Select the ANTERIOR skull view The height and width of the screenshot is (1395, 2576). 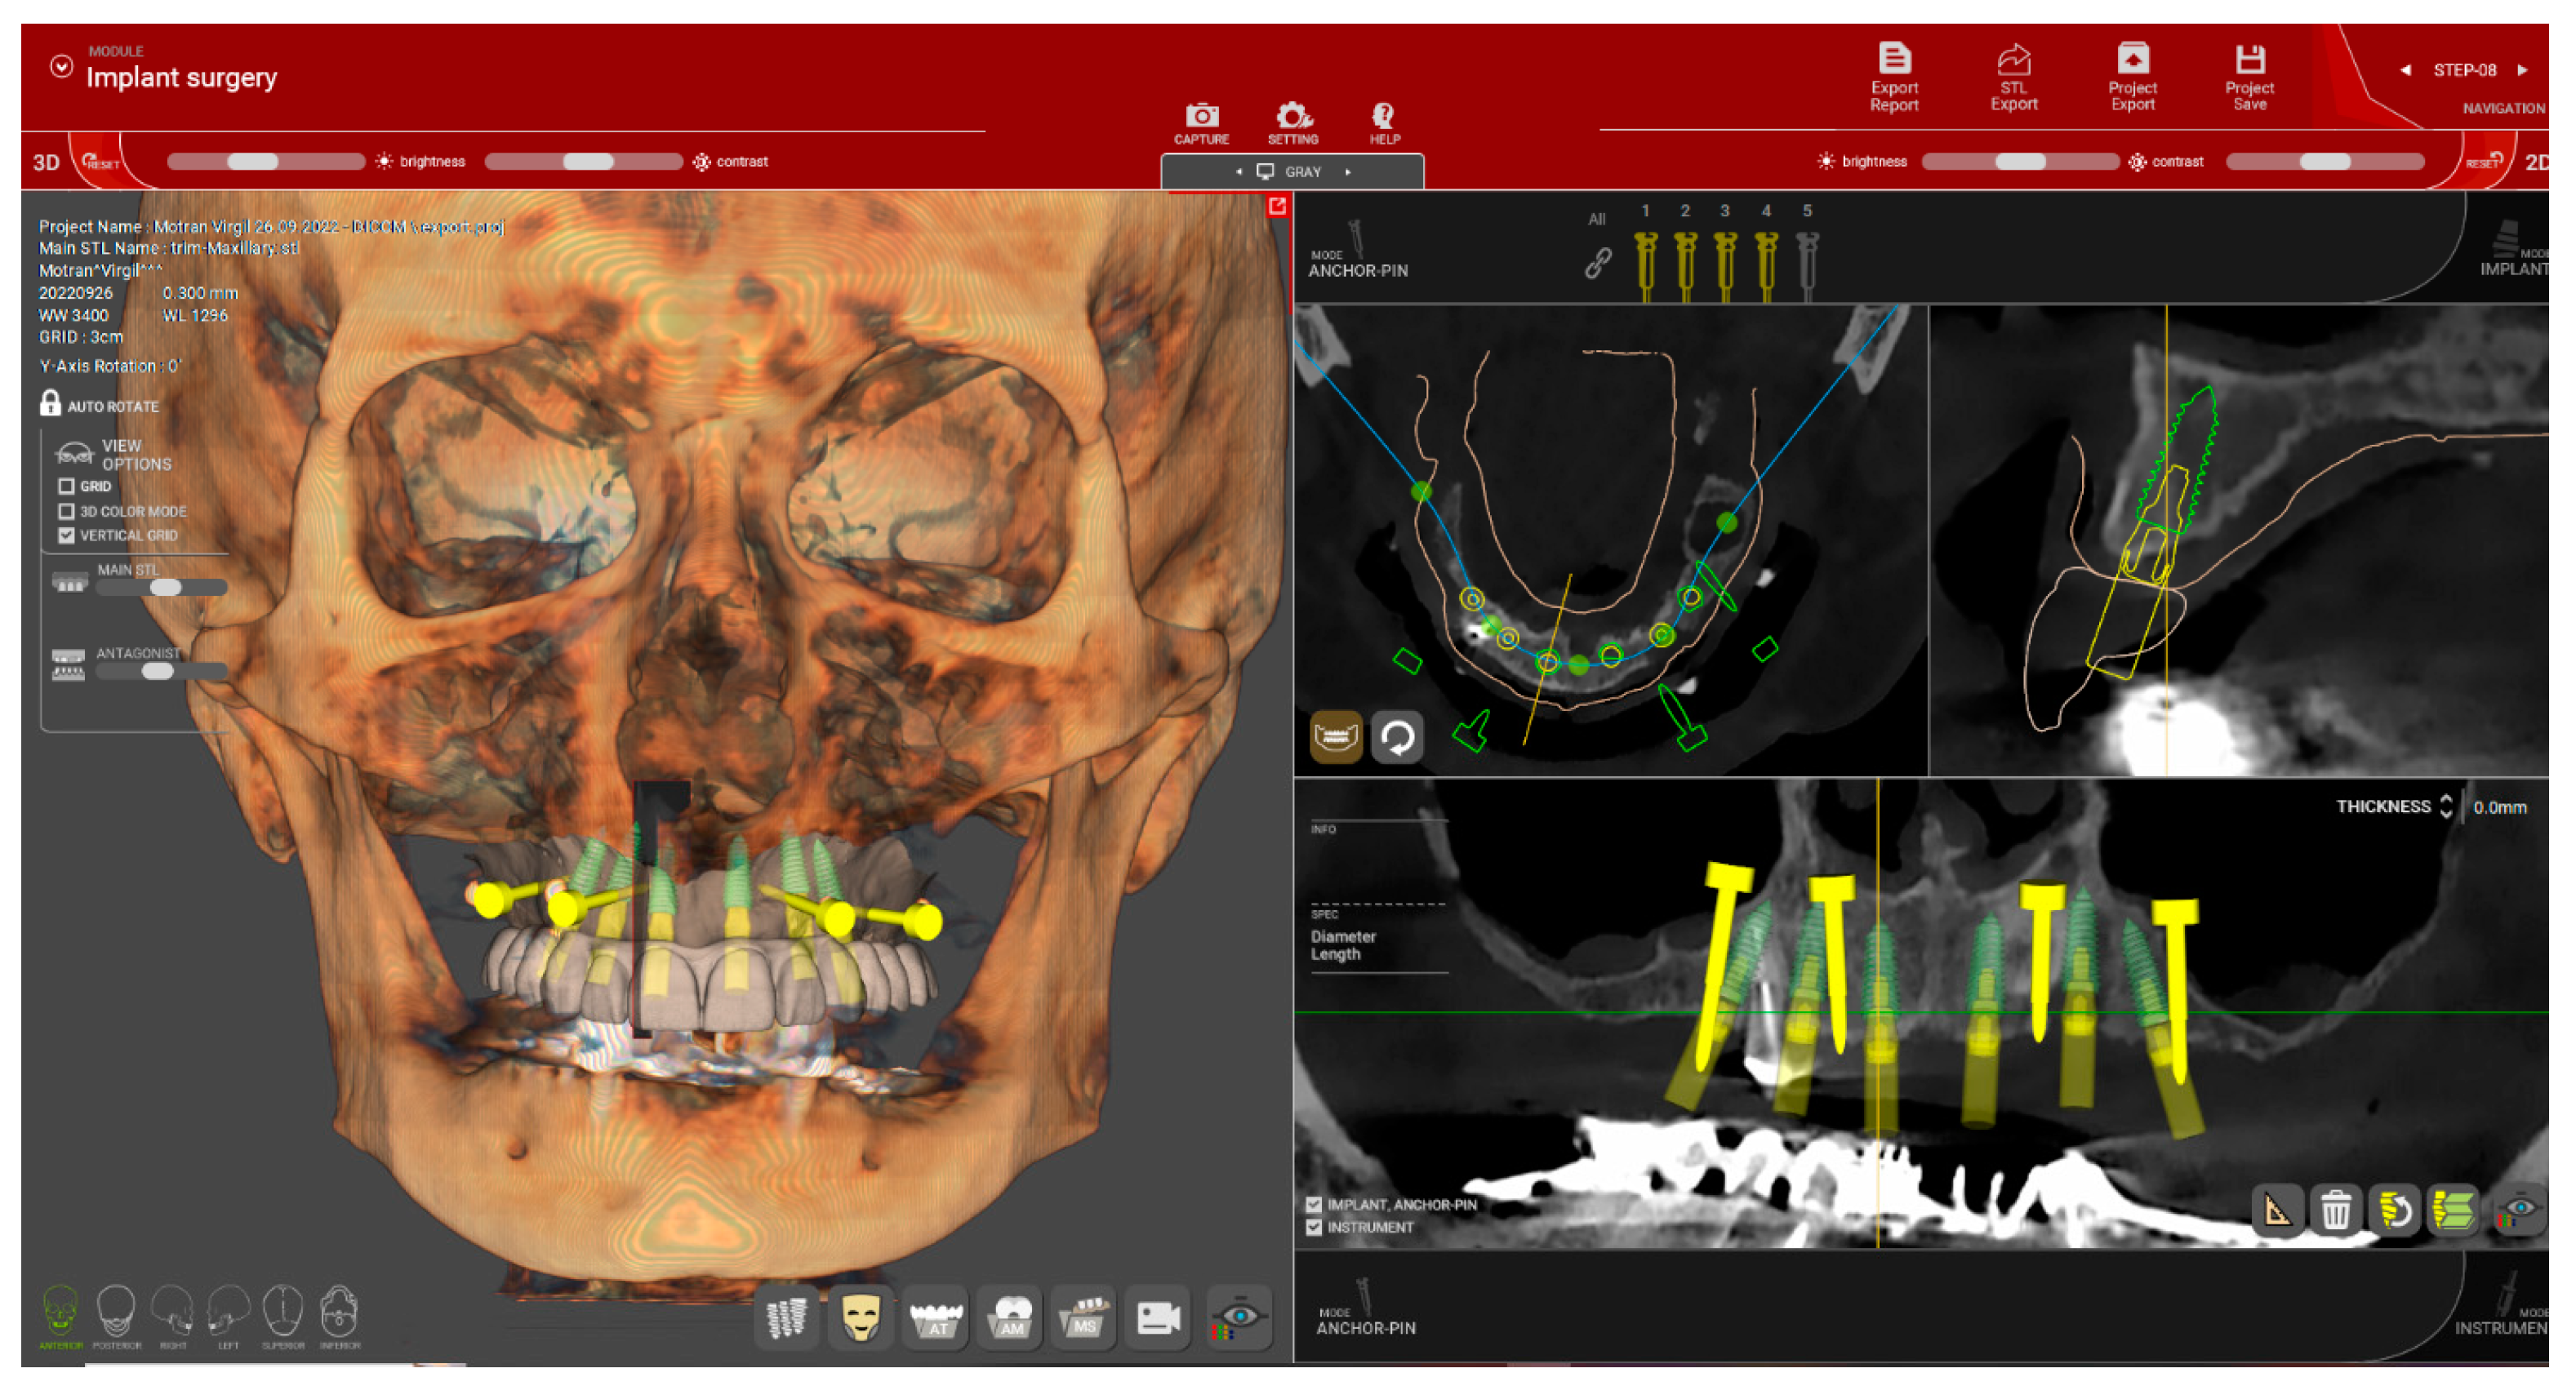click(x=62, y=1313)
